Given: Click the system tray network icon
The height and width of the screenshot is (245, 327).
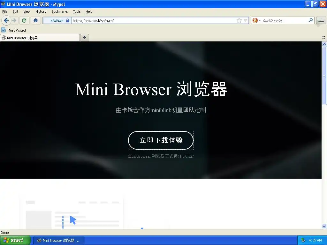Looking at the screenshot, I should (x=303, y=240).
